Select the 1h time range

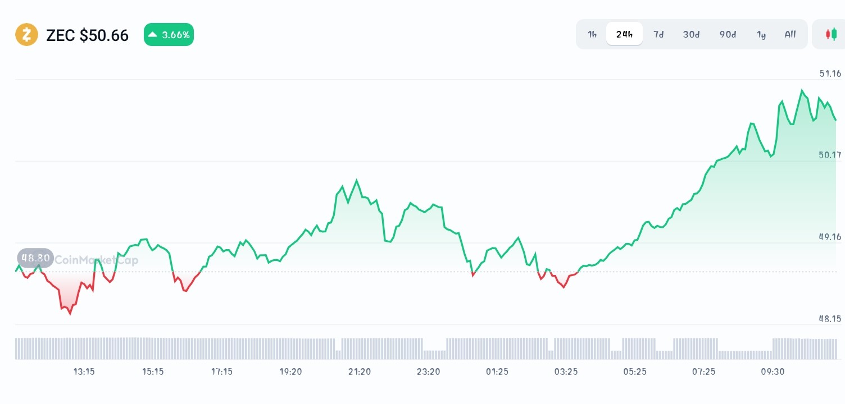tap(592, 34)
